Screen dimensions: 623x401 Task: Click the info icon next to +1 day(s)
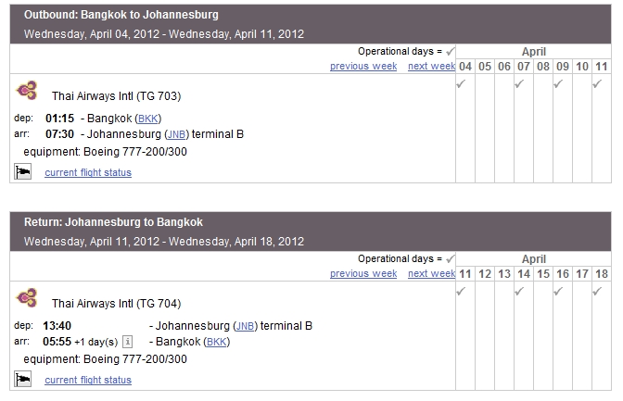pos(127,342)
